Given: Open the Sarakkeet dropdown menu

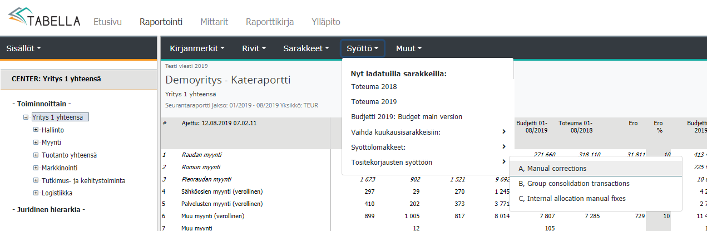Looking at the screenshot, I should click(306, 48).
